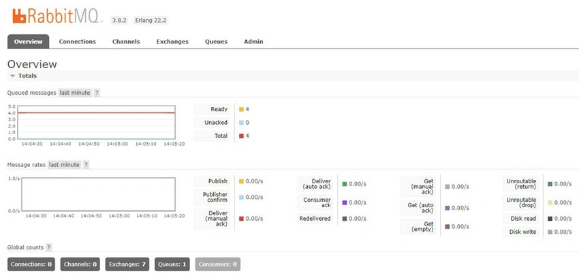
Task: Click the Unroutable (return) label
Action: tap(521, 184)
